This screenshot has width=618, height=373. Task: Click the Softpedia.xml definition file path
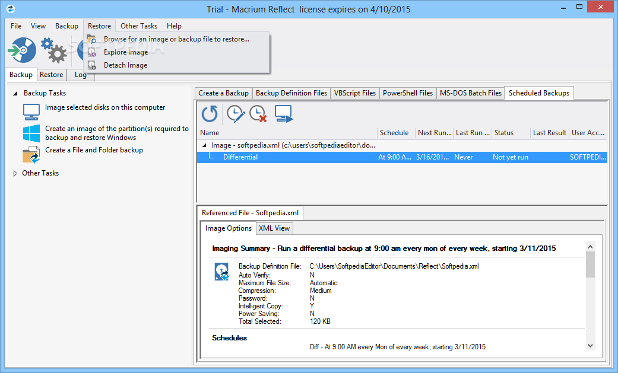394,266
